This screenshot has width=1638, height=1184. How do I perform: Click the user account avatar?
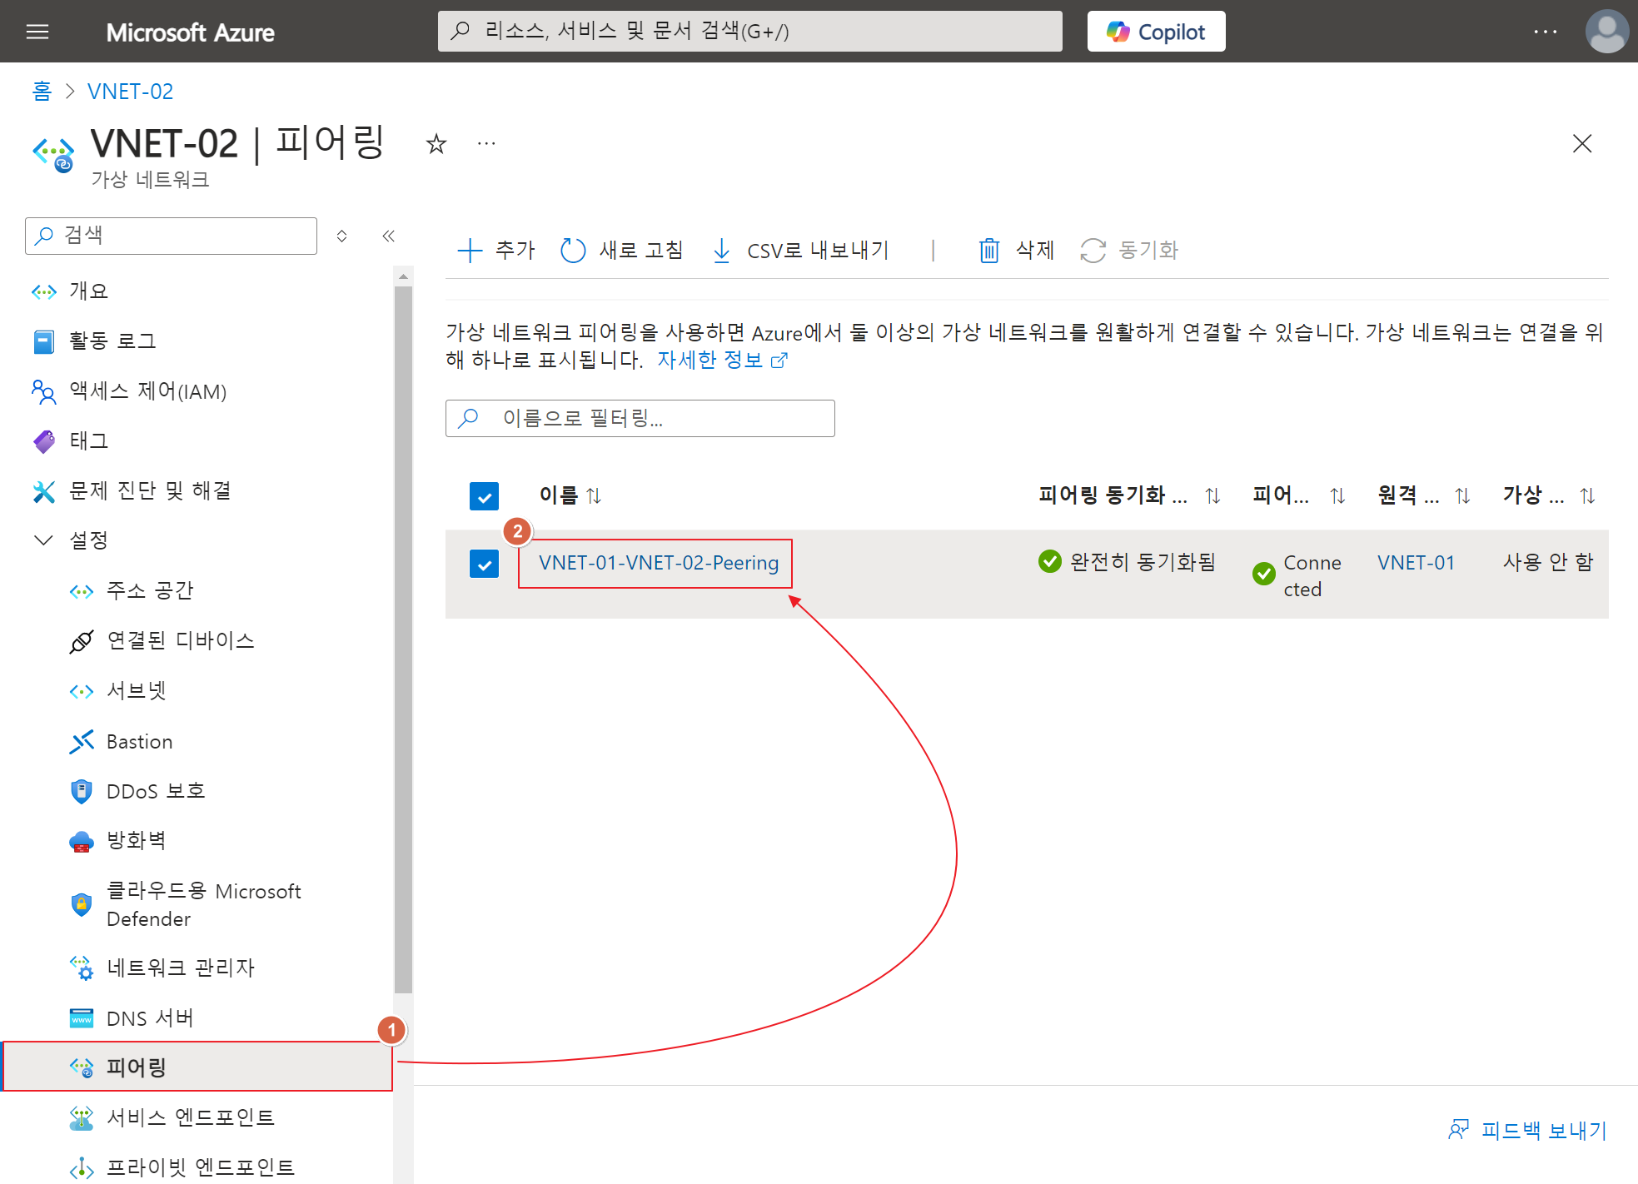click(1606, 32)
